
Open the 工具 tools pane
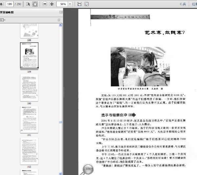click(x=183, y=4)
